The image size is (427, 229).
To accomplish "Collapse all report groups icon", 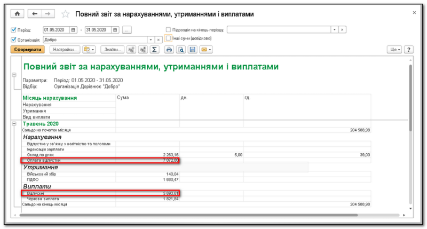I will click(131, 50).
